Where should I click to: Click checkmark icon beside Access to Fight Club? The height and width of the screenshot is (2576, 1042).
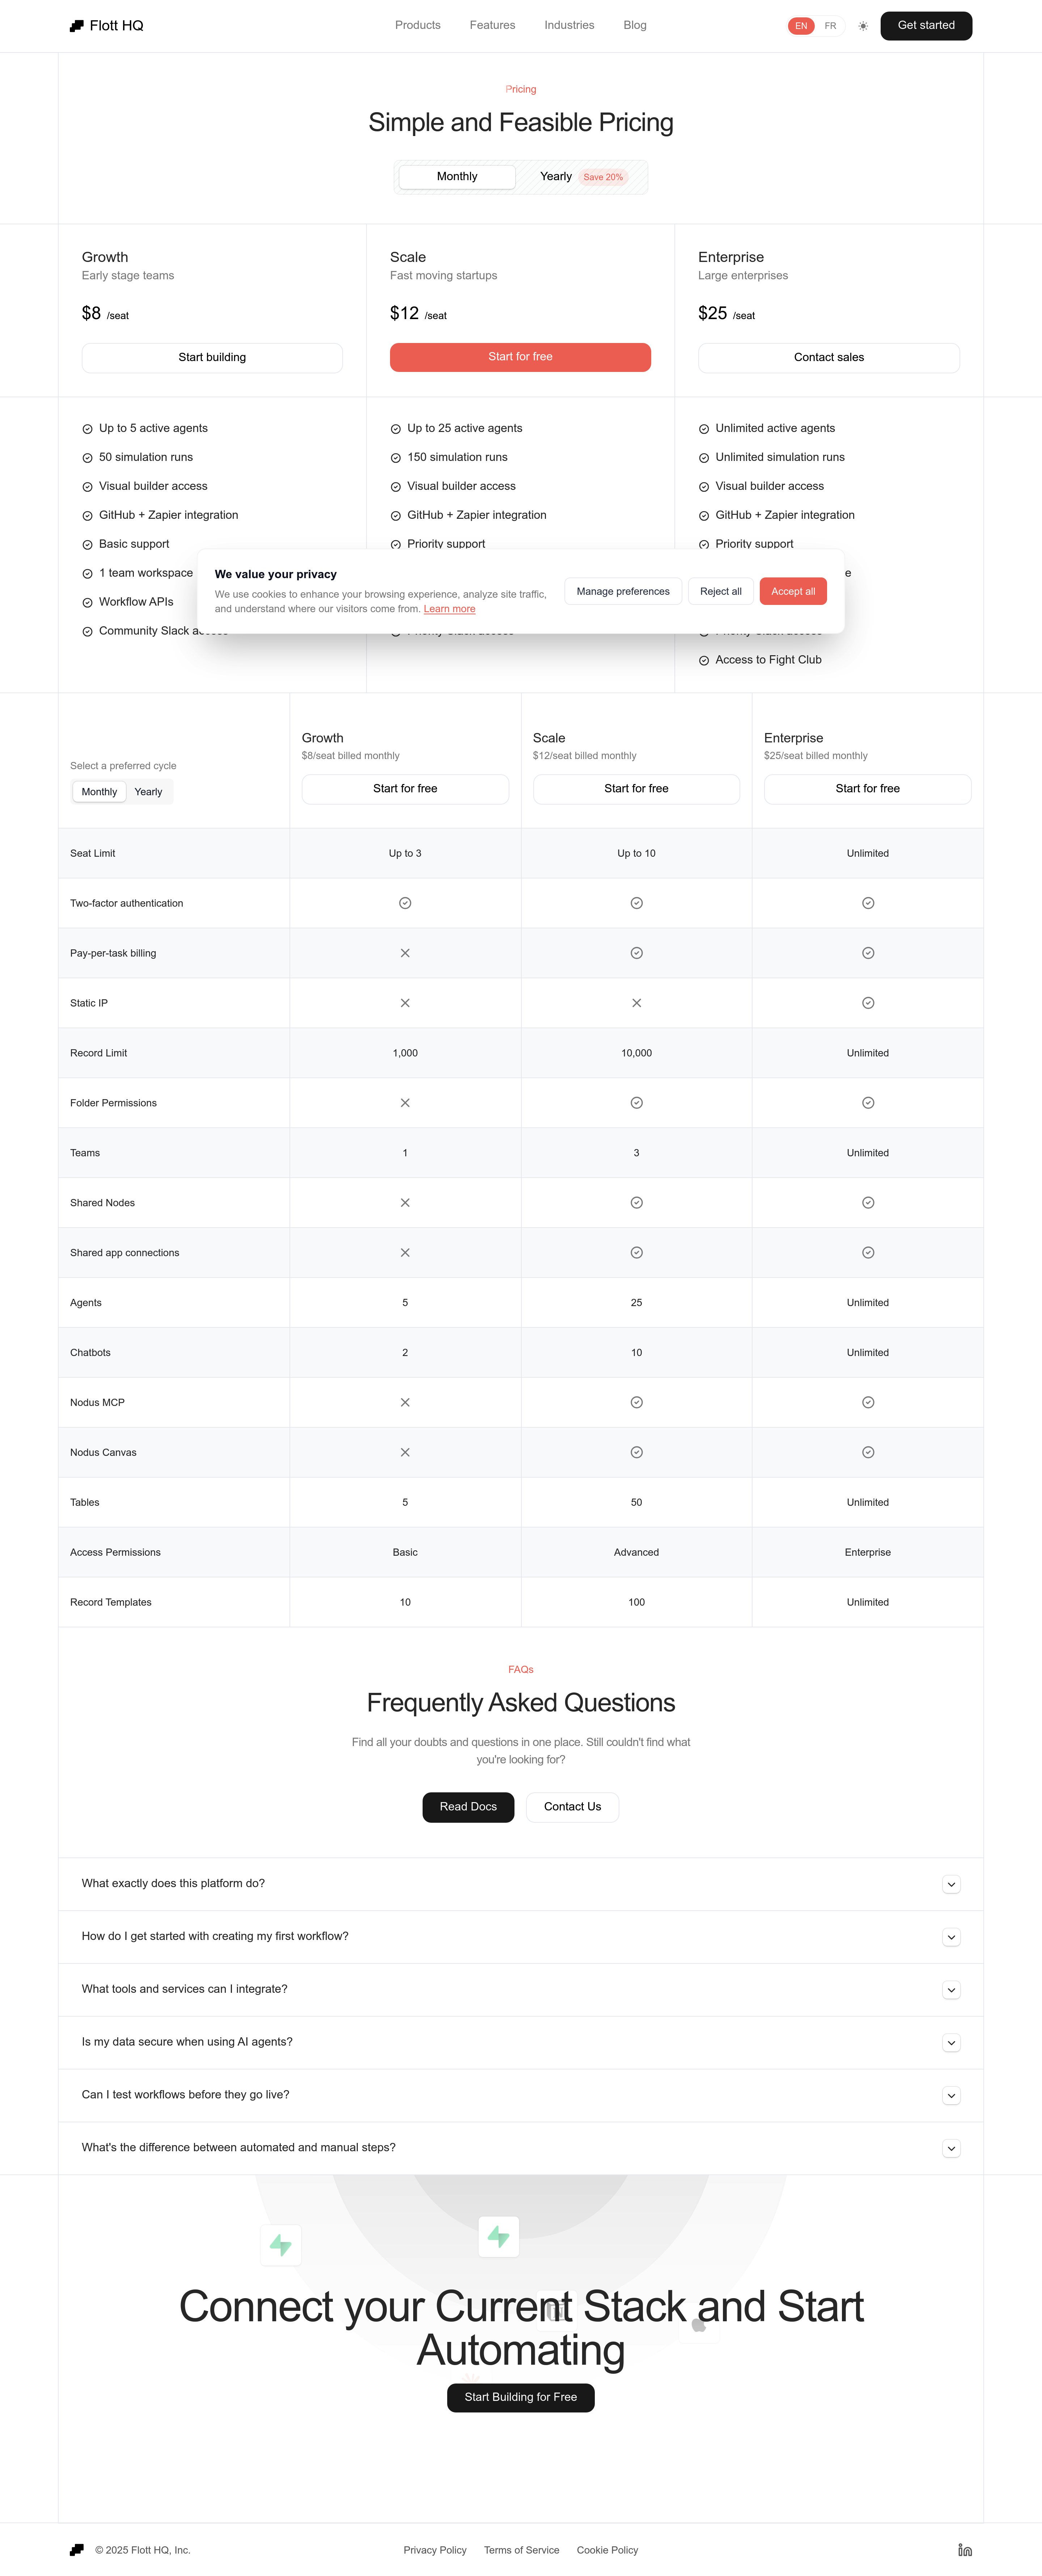704,660
